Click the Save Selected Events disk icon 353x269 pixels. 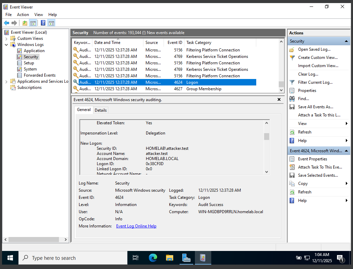coord(292,175)
